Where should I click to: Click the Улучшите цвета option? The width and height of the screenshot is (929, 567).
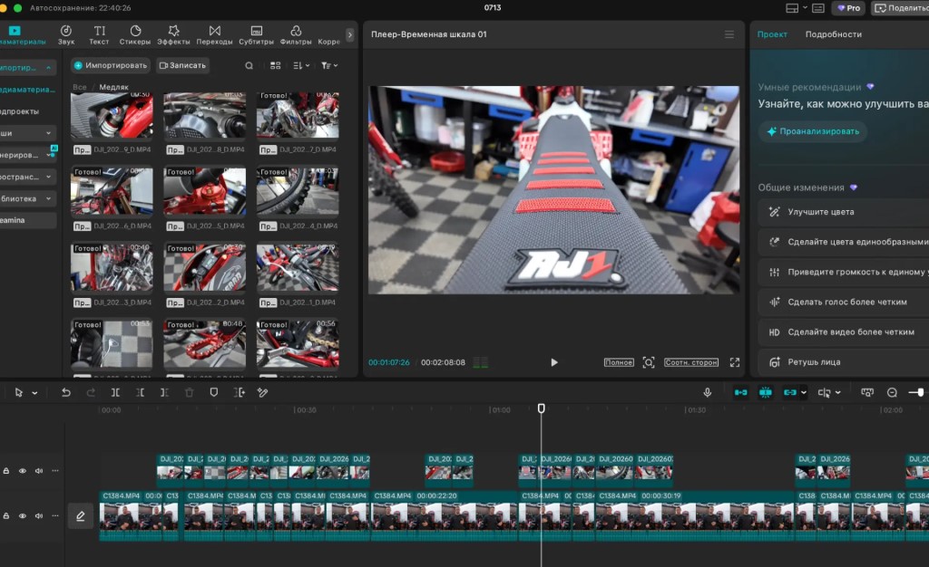(x=843, y=212)
